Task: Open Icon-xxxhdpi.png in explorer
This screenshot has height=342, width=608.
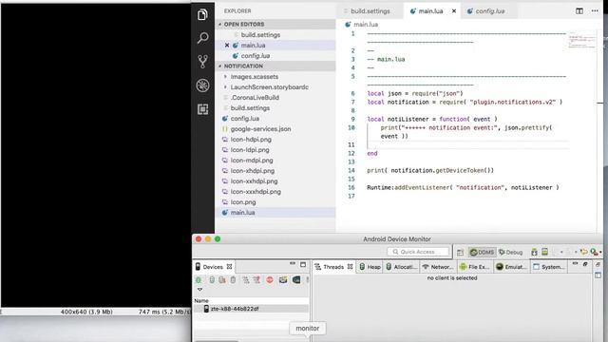Action: pyautogui.click(x=276, y=192)
